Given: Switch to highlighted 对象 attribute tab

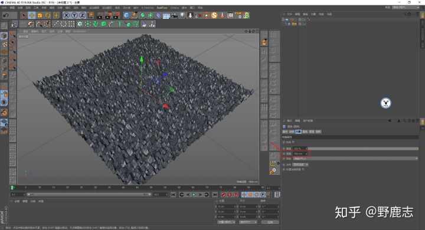Looking at the screenshot, I should tap(298, 132).
